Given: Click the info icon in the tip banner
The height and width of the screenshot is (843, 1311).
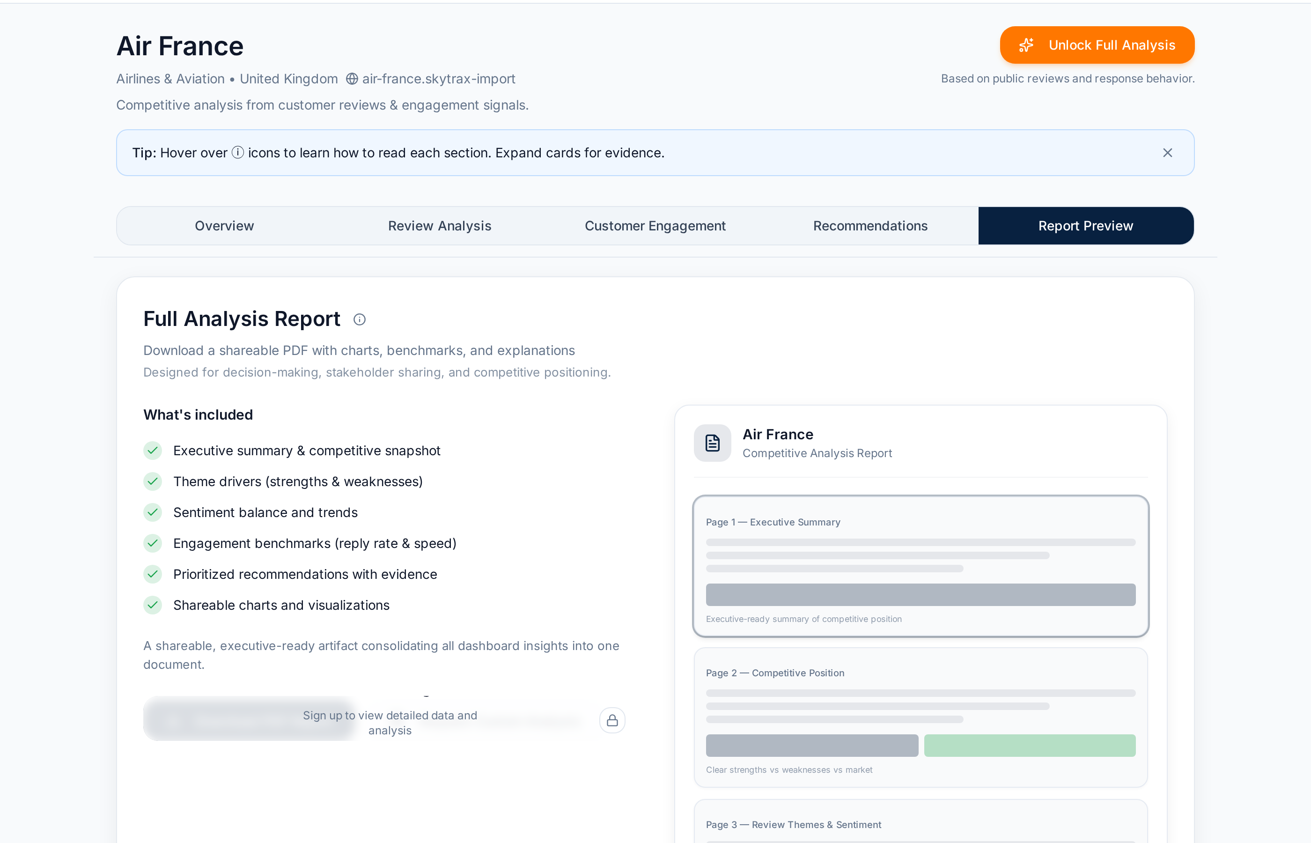Looking at the screenshot, I should point(237,152).
